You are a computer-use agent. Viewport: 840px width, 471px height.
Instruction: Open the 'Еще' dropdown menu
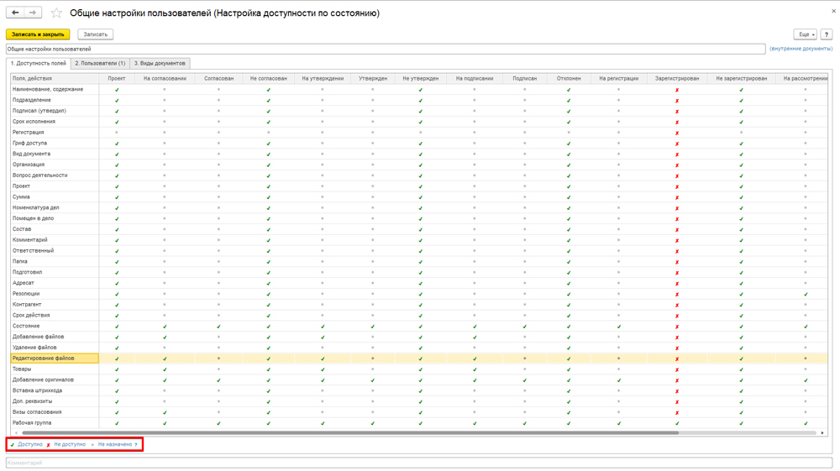pyautogui.click(x=805, y=34)
